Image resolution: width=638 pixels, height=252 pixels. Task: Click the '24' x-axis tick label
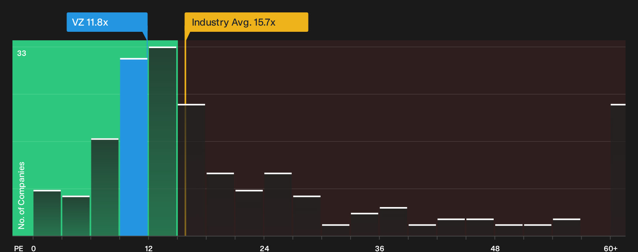click(264, 248)
